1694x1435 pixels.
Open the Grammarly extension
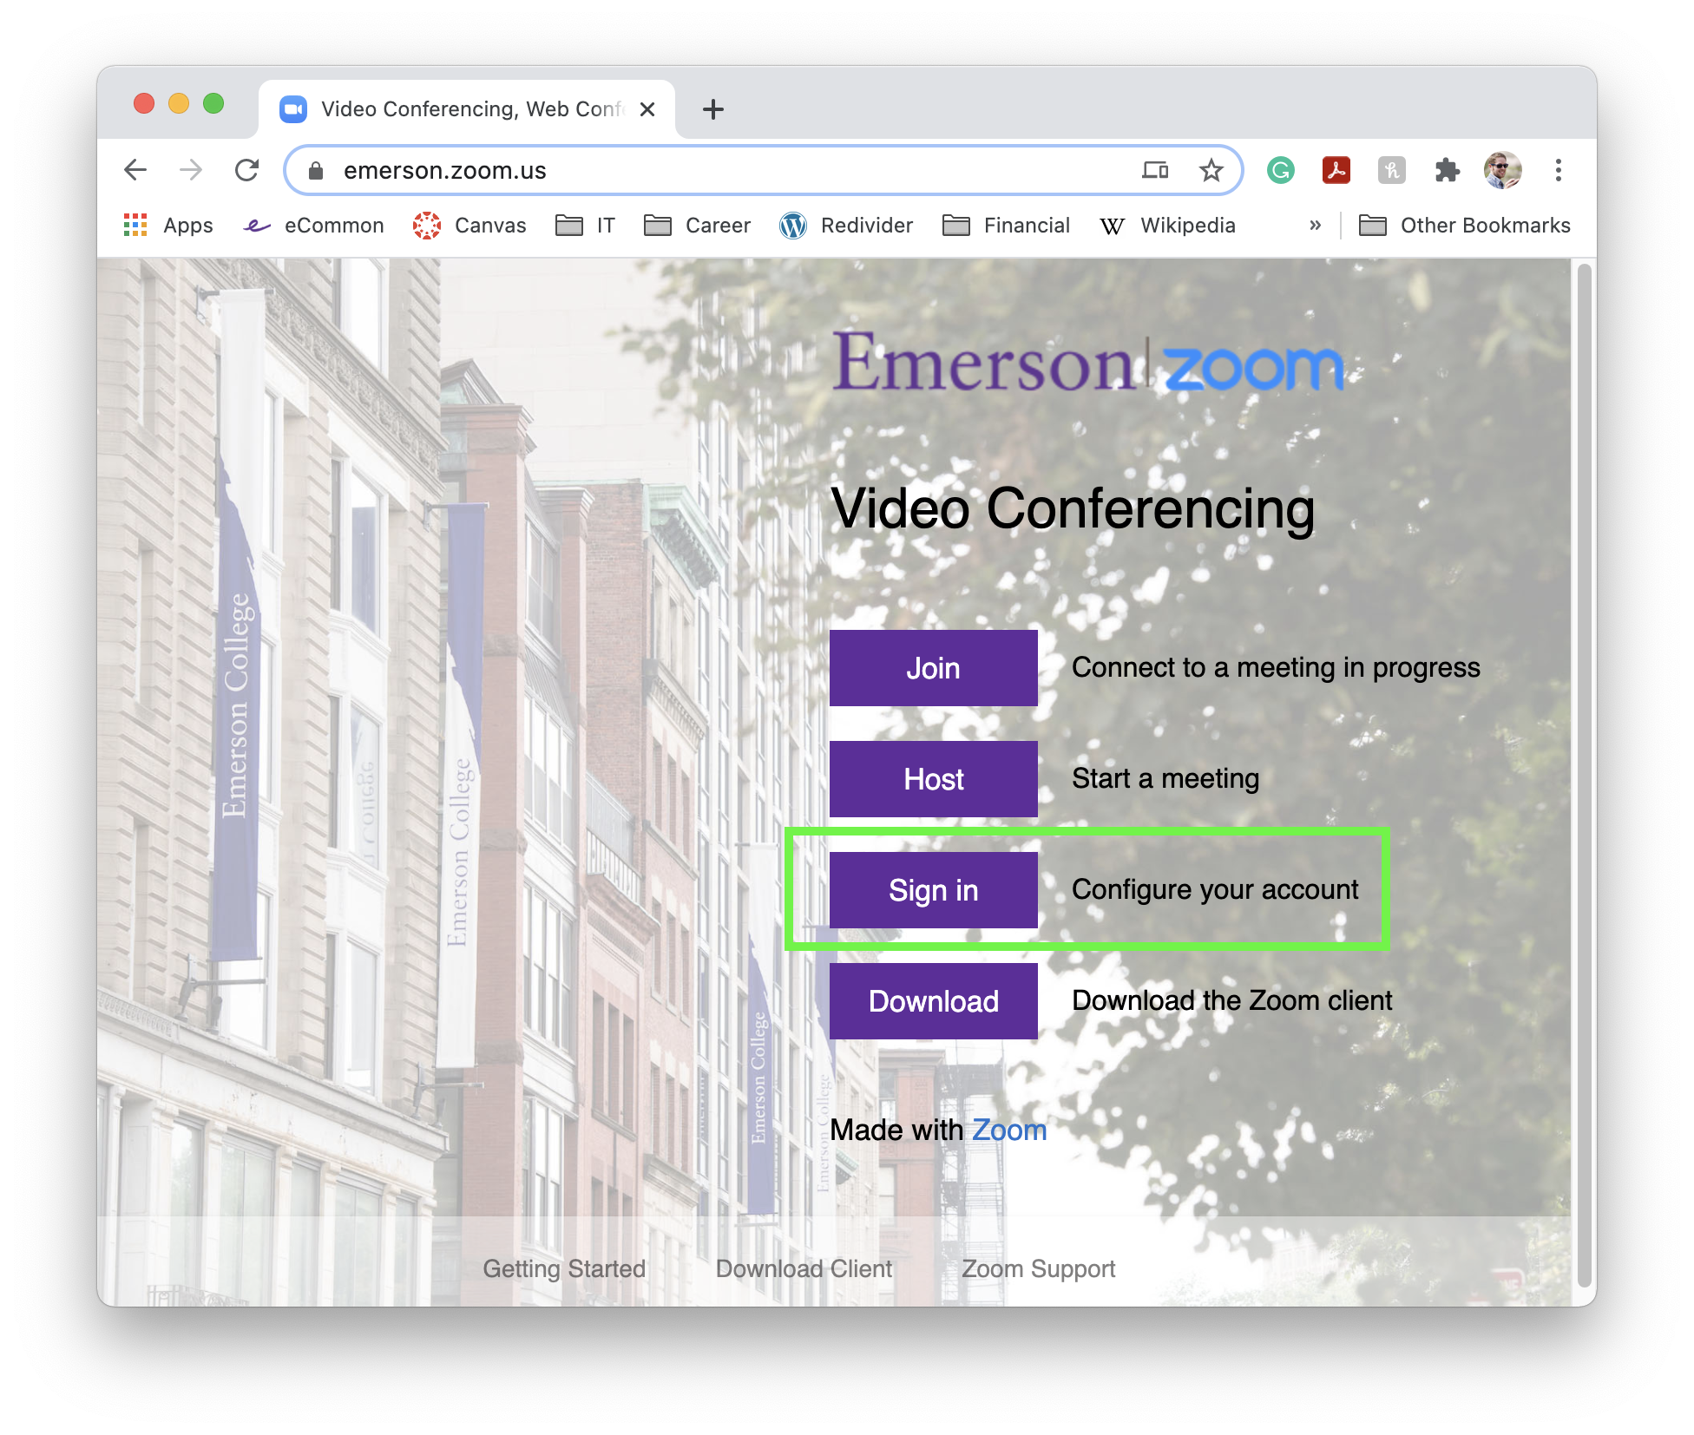(1281, 170)
